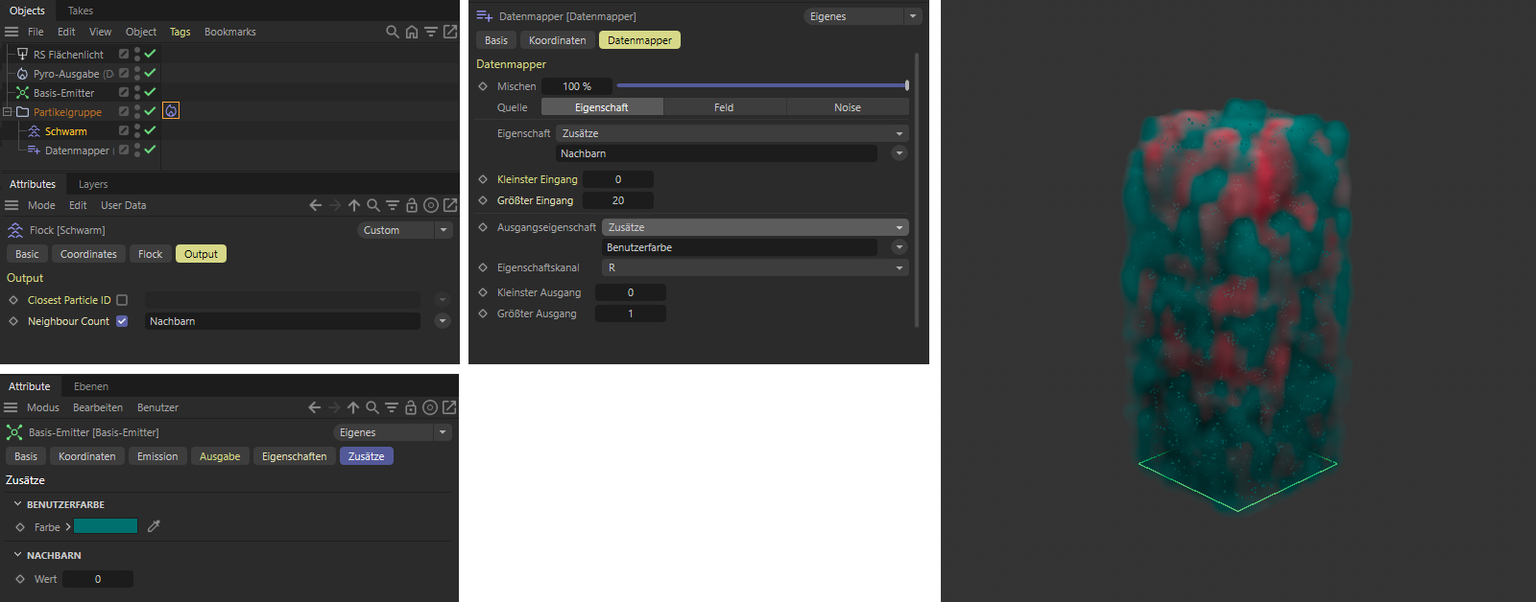Screen dimensions: 1536x602
Task: Open the Eigenschaft Zusätze dropdown
Action: point(732,133)
